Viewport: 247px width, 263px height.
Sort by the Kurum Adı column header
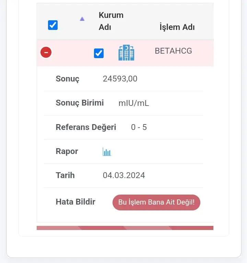pyautogui.click(x=111, y=21)
